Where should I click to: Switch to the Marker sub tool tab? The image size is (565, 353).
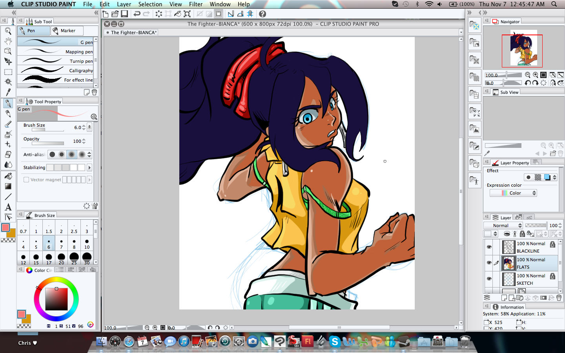pyautogui.click(x=67, y=31)
